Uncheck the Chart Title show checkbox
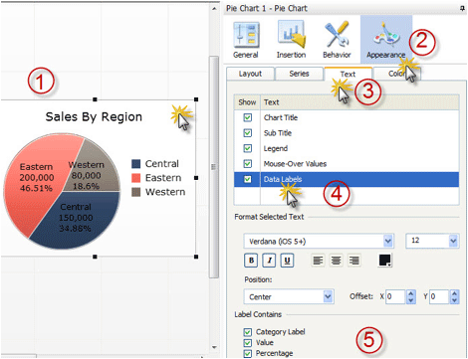Viewport: 468px width, 359px height. [248, 117]
